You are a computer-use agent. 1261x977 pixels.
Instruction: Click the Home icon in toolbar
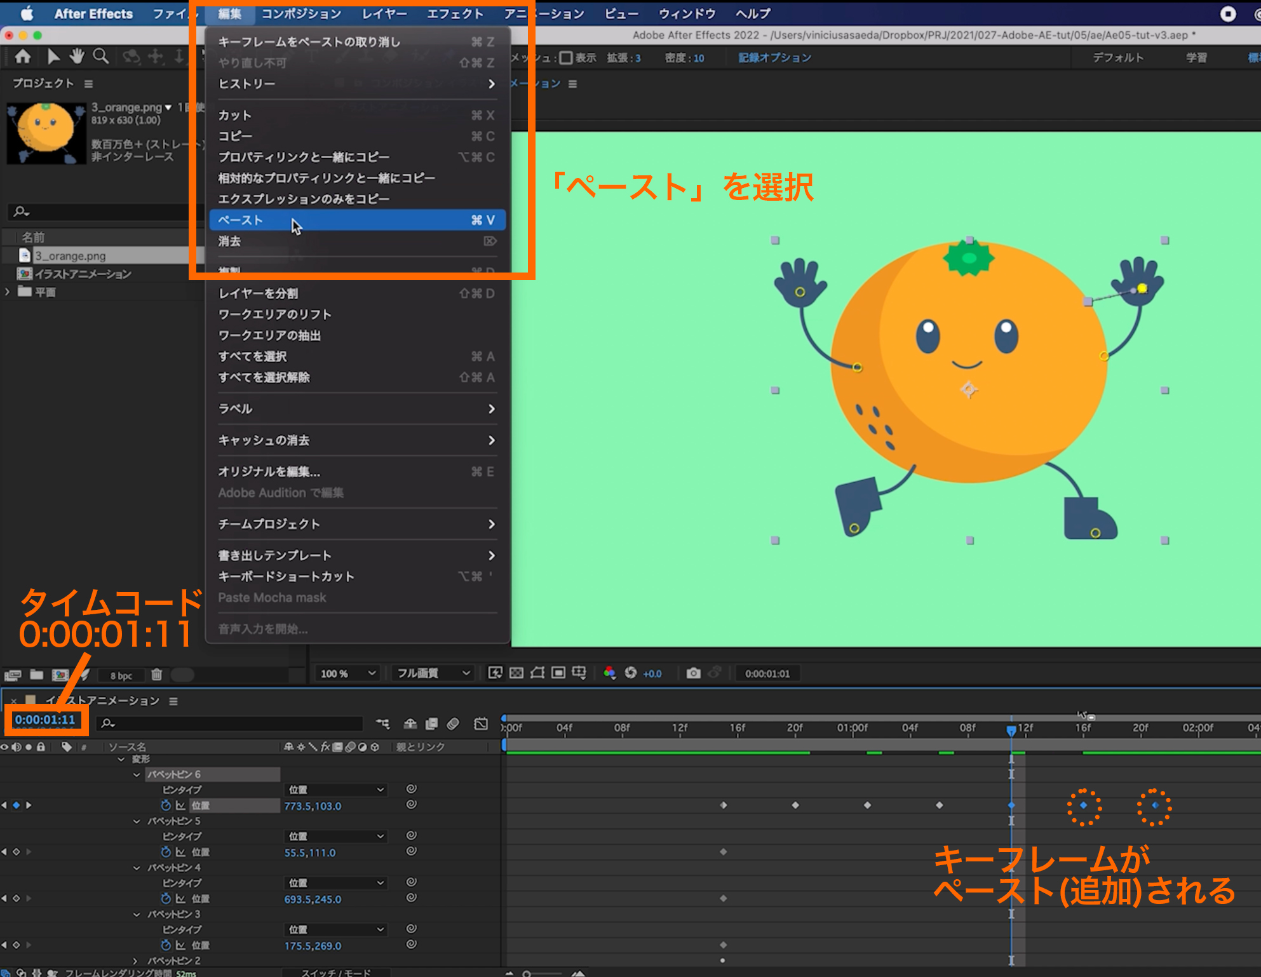click(23, 57)
